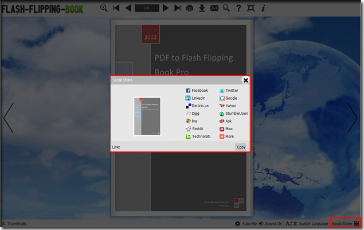Share on Yahoo
The width and height of the screenshot is (364, 230).
[228, 106]
